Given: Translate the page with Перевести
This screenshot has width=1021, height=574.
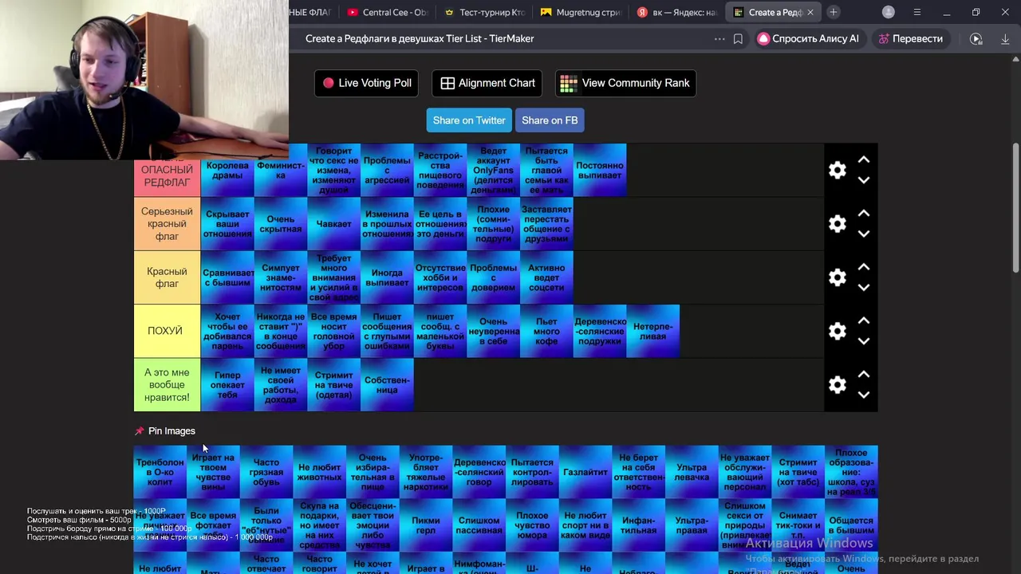Looking at the screenshot, I should 910,38.
